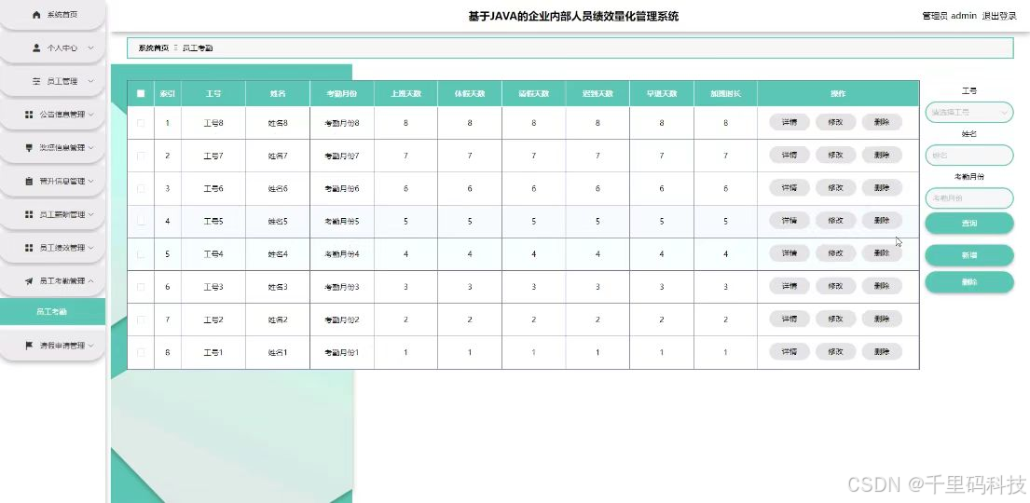The image size is (1030, 503).
Task: Open 详情 for 工号7 row
Action: coord(789,155)
